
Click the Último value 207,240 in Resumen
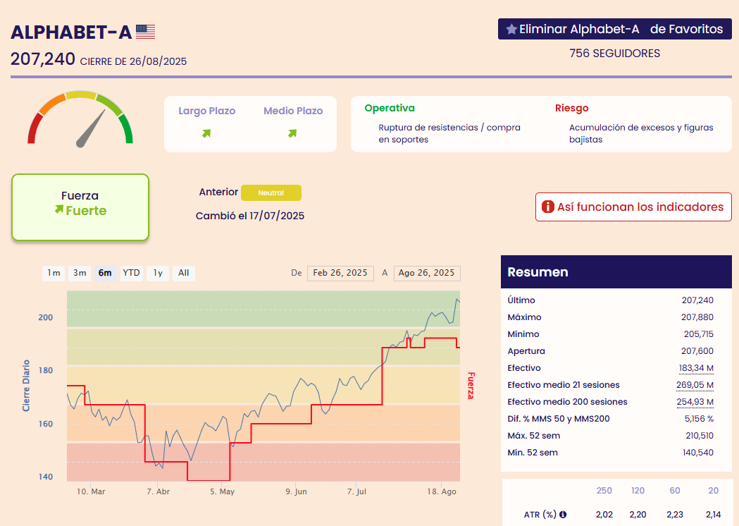click(697, 300)
